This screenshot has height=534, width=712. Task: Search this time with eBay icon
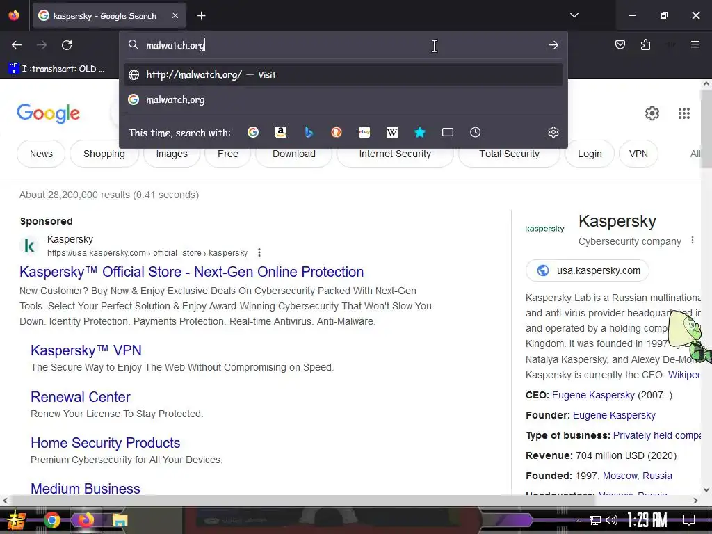pos(364,132)
